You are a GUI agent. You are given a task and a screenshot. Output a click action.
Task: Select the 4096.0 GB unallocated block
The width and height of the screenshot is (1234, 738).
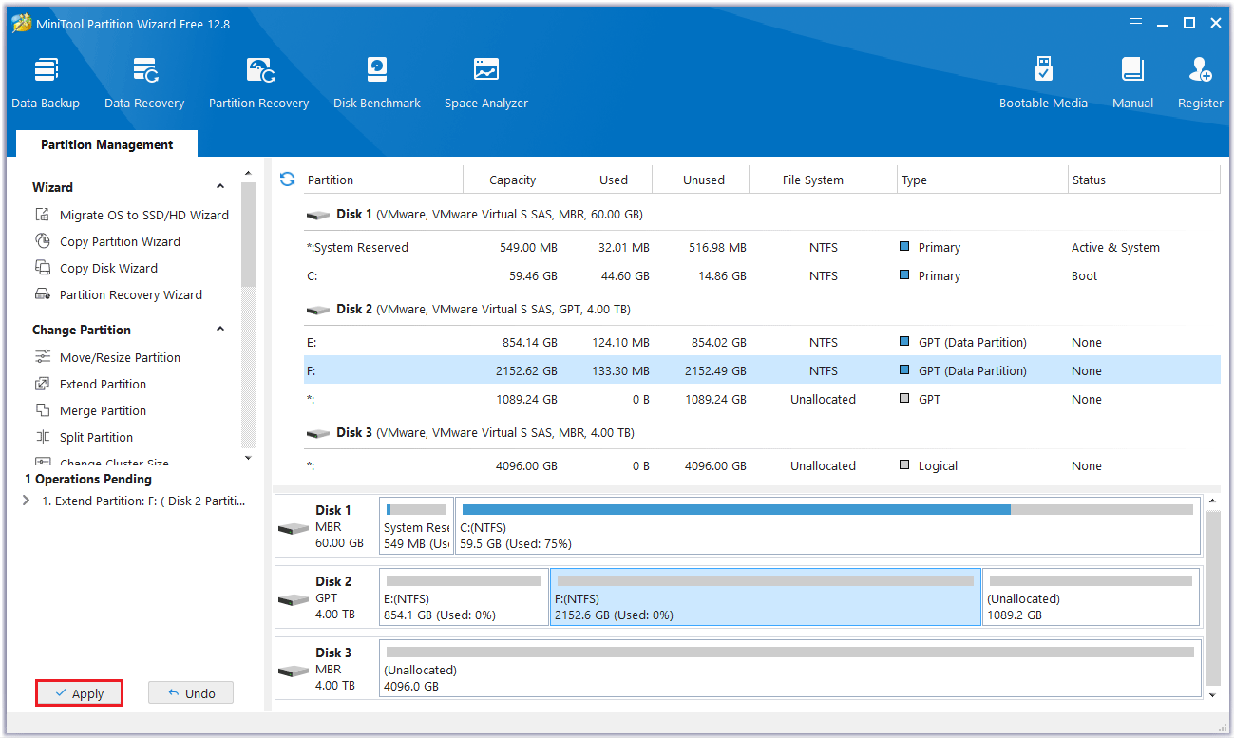pos(790,669)
